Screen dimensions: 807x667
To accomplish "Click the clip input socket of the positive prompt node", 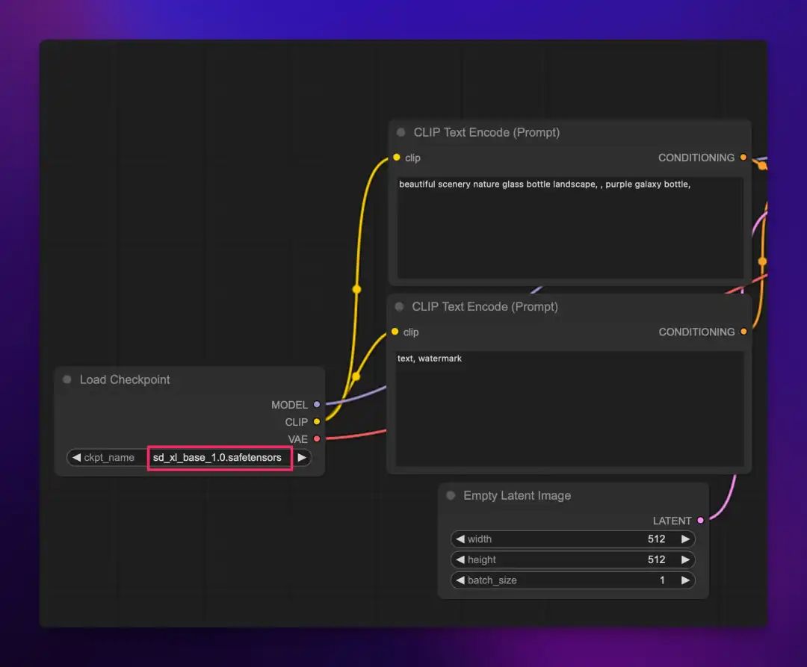I will click(x=396, y=158).
